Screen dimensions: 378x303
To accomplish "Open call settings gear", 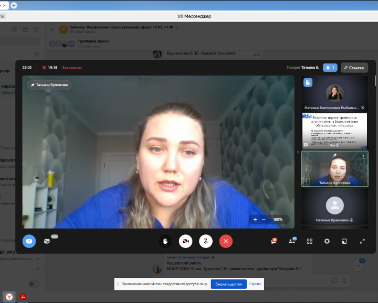I will pos(327,241).
